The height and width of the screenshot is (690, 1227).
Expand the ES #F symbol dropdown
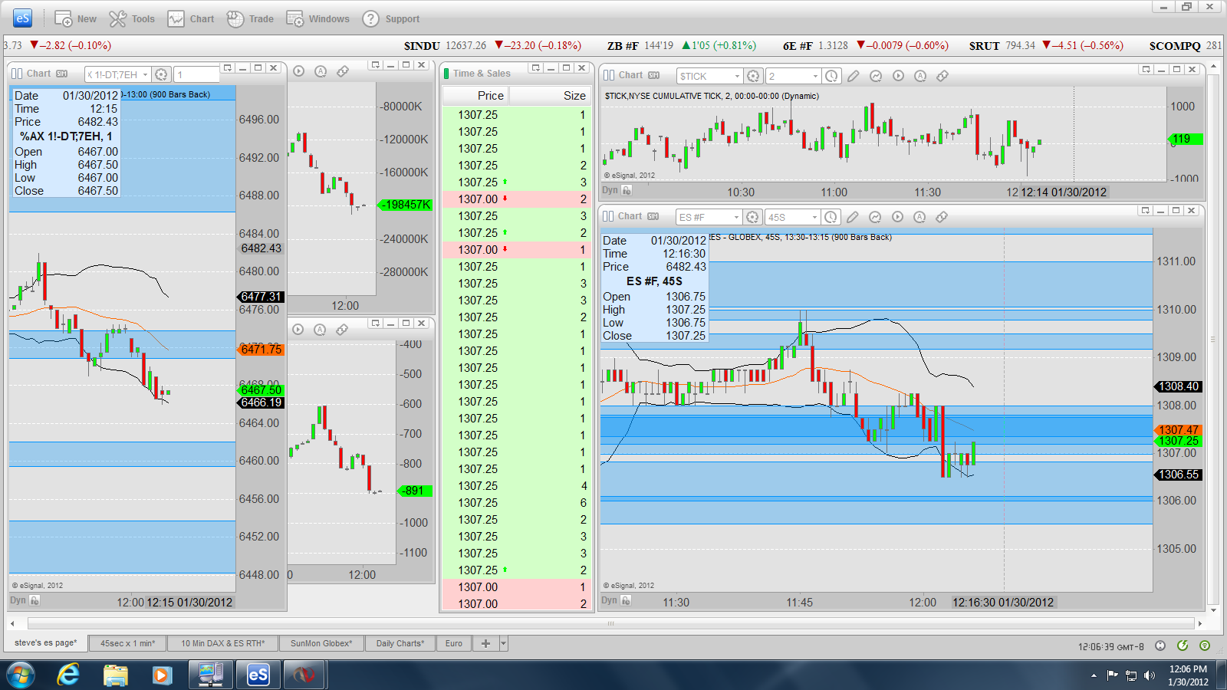click(736, 217)
